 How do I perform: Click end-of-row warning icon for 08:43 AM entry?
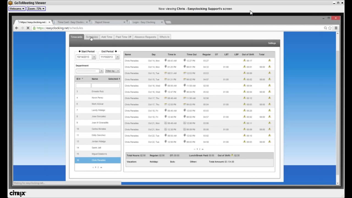[x=269, y=60]
